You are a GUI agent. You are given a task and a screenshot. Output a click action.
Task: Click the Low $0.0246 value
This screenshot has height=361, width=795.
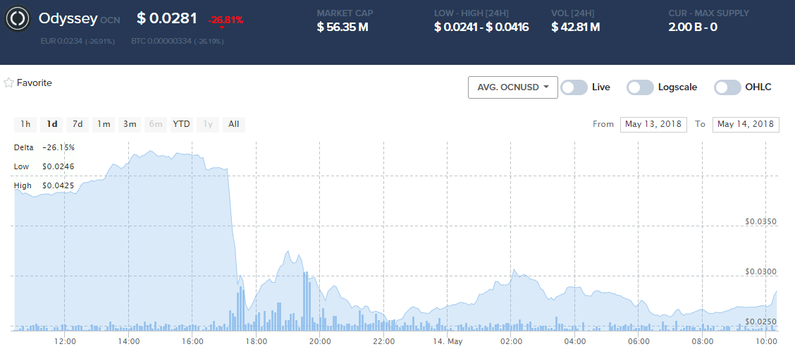coord(58,166)
